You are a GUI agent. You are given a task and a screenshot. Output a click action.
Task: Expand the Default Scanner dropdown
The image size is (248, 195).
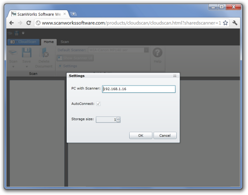click(146, 50)
